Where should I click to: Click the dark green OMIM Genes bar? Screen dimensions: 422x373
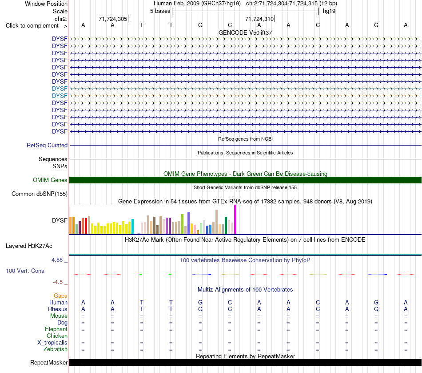[245, 180]
